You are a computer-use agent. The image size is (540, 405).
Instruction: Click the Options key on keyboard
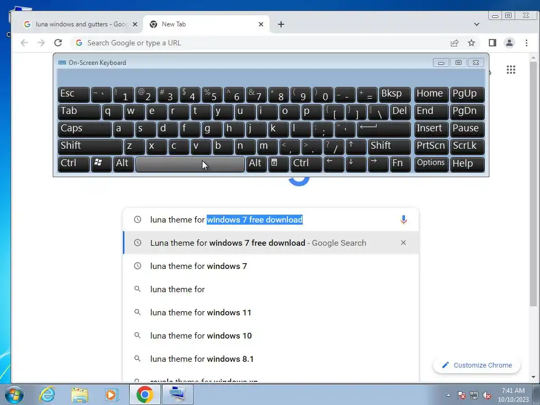(x=431, y=164)
